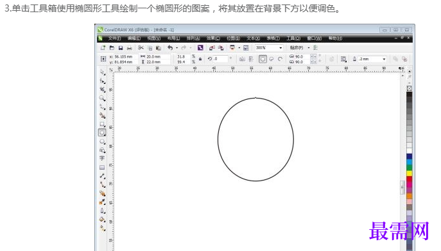Image resolution: width=441 pixels, height=251 pixels.
Task: Select the Table tool
Action: pyautogui.click(x=102, y=167)
